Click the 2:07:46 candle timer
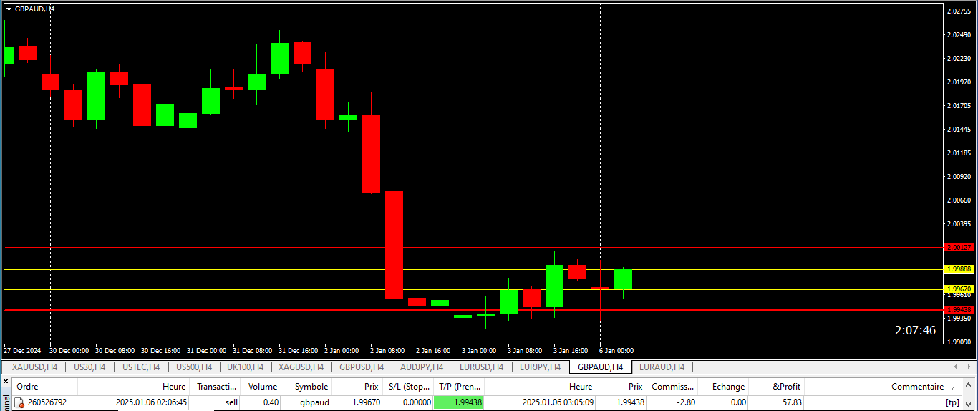Screen dimensions: 978x411 [915, 330]
